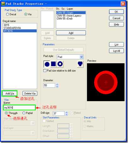Click the slot Length field

(63, 126)
